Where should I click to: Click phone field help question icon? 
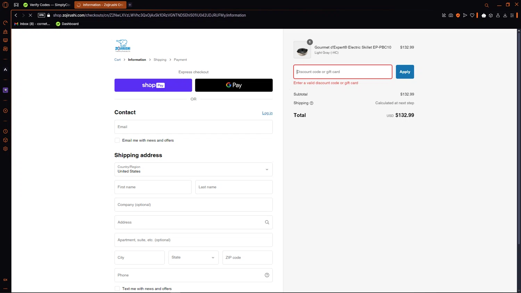[x=267, y=275]
